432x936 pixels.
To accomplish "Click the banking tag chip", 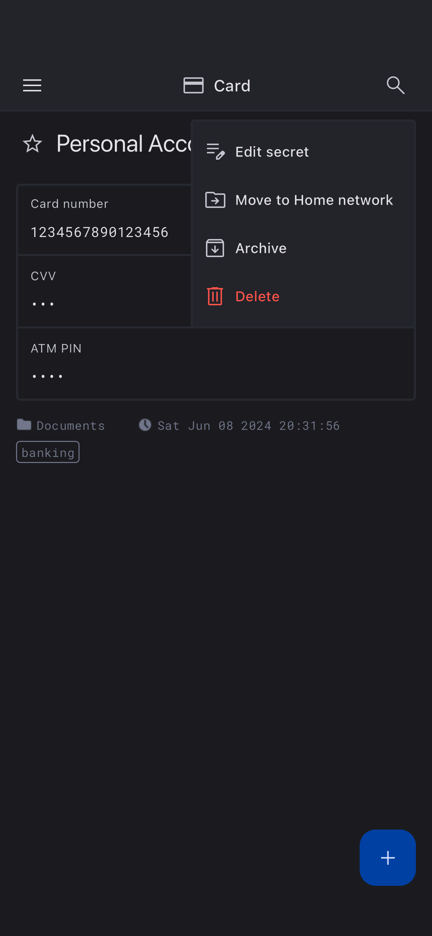I will 48,452.
